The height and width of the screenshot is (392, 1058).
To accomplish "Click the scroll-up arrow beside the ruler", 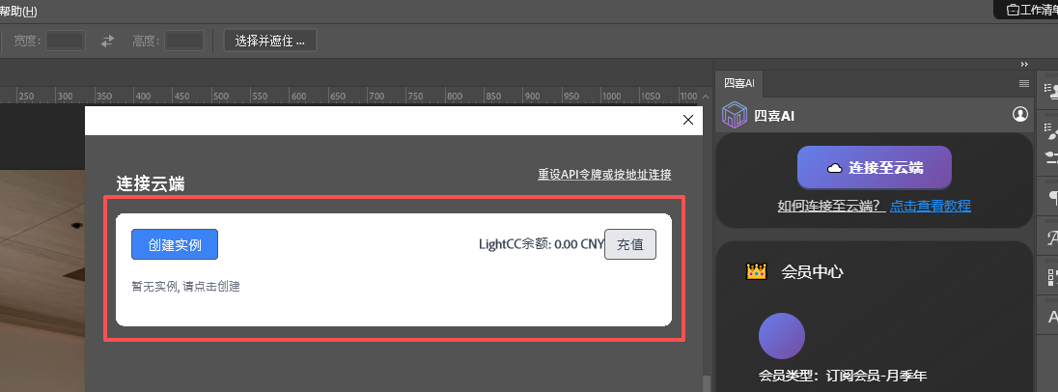I will (x=707, y=97).
